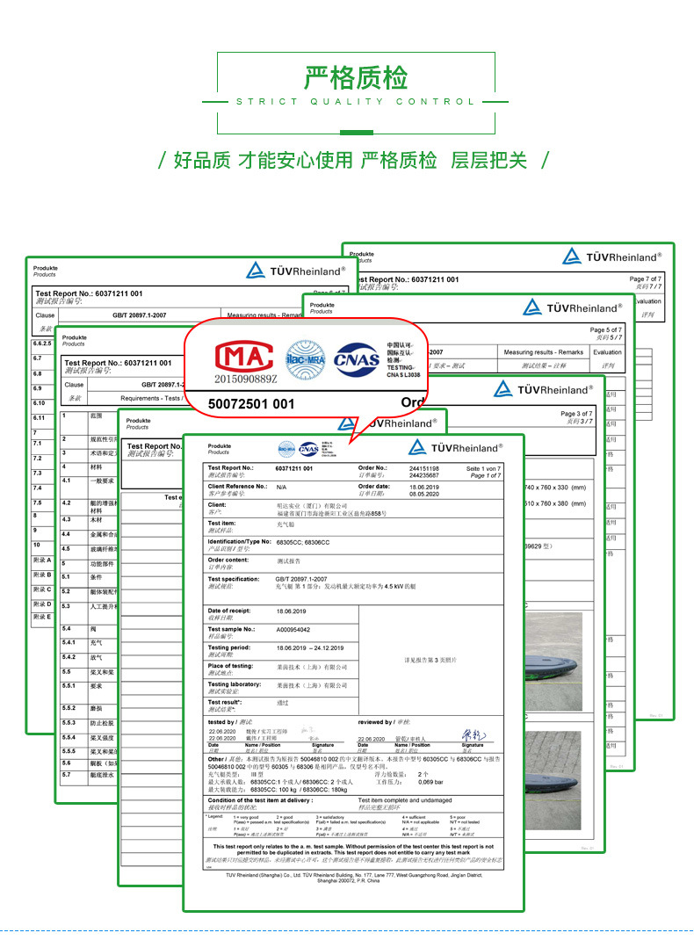
Task: Click small ilac-MRA icon on front report
Action: [286, 448]
